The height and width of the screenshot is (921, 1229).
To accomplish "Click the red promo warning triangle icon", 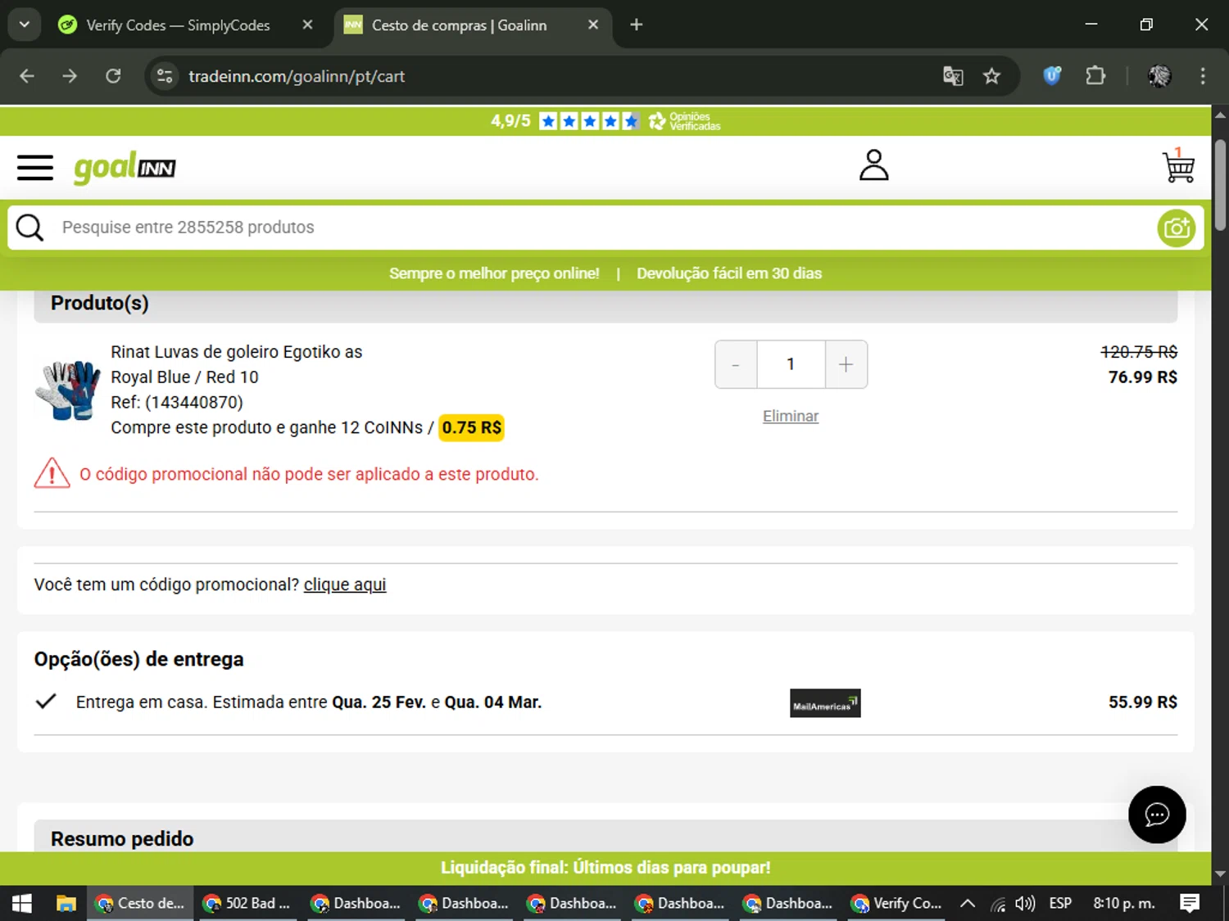I will 52,473.
